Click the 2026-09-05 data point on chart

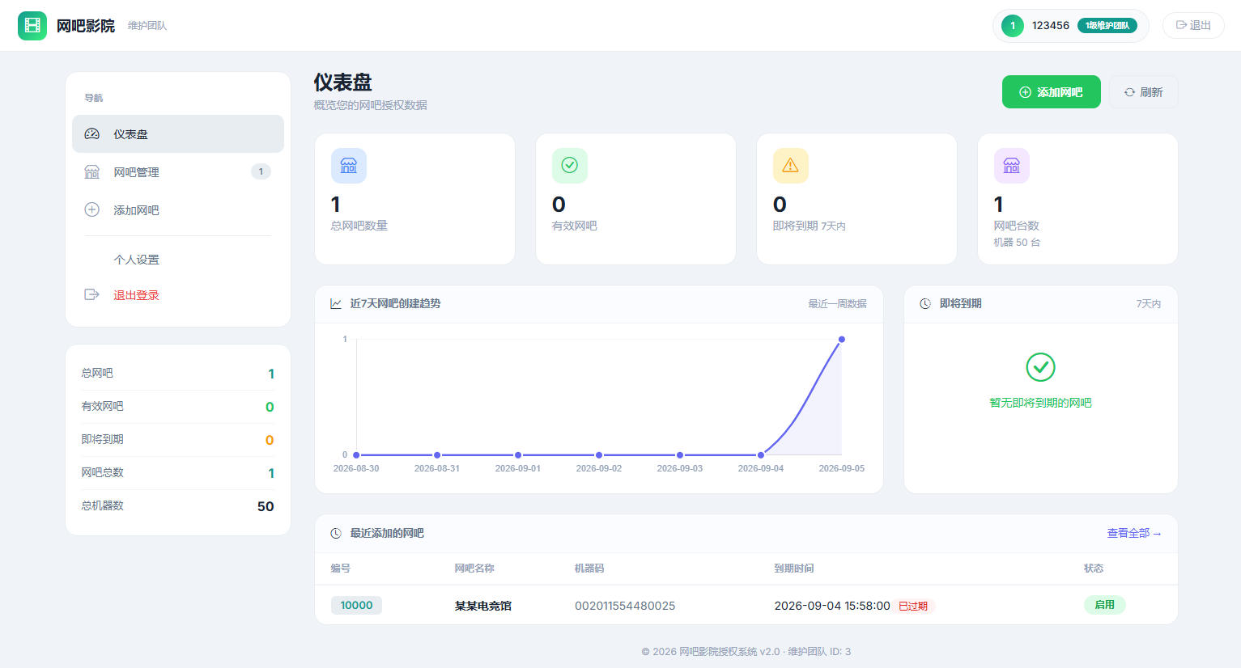(x=842, y=340)
